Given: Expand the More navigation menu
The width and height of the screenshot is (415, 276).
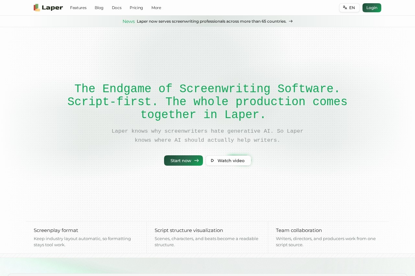Looking at the screenshot, I should pos(156,8).
